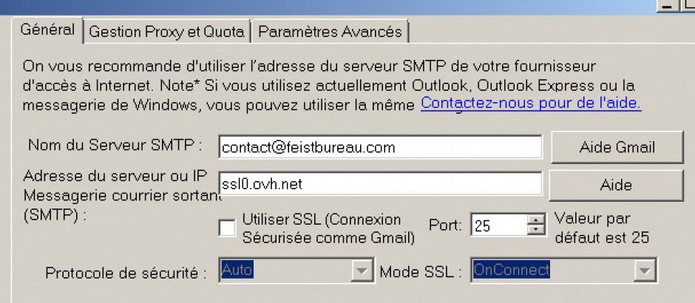The image size is (695, 303).
Task: Select the Paramètres Avancés tab
Action: (x=330, y=32)
